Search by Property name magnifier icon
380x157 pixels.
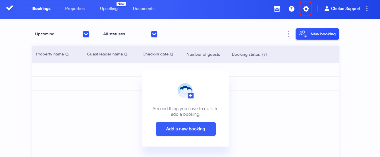67,55
